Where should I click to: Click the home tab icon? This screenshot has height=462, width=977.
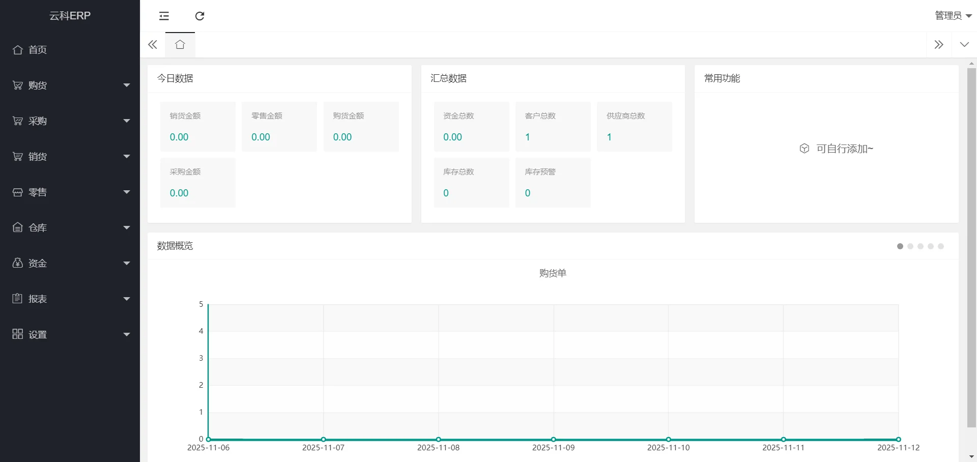tap(180, 45)
